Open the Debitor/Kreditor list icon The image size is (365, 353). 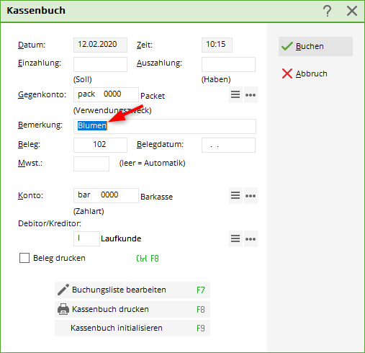(235, 238)
